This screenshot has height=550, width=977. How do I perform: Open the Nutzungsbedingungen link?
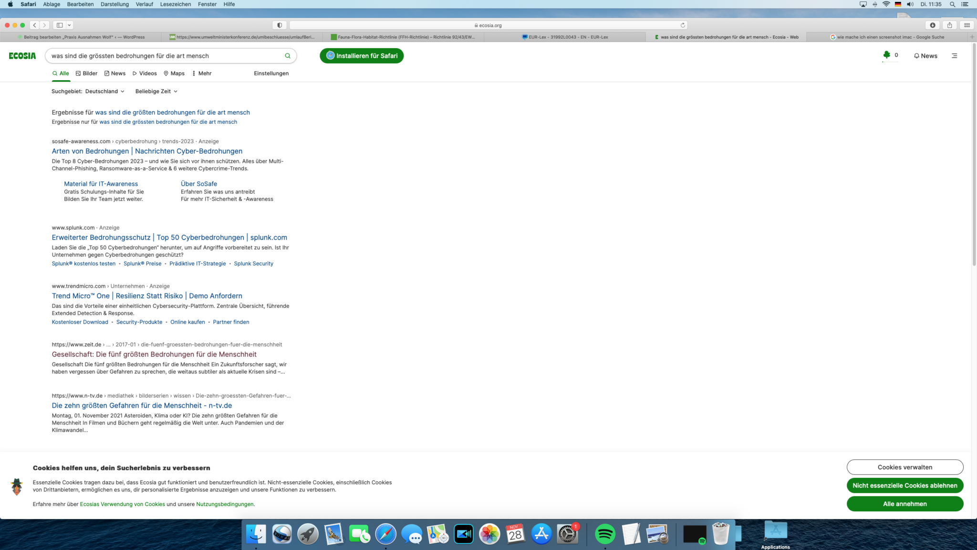[225, 504]
